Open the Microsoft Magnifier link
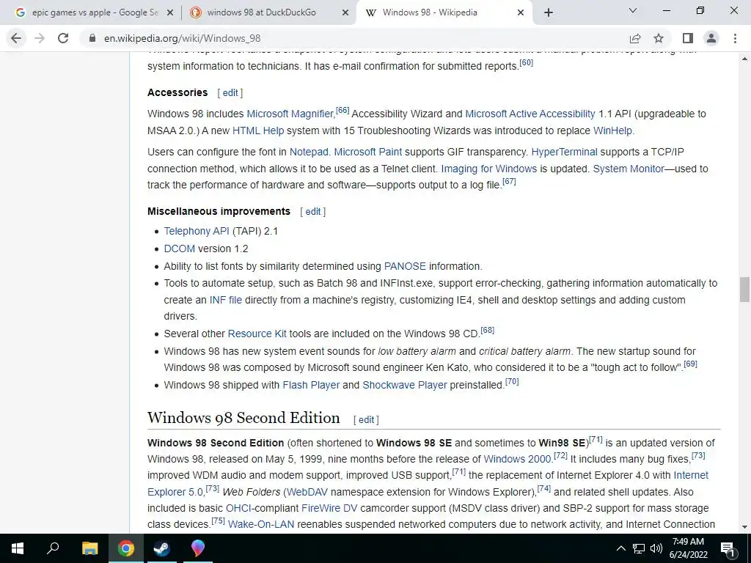The height and width of the screenshot is (563, 751). 290,114
